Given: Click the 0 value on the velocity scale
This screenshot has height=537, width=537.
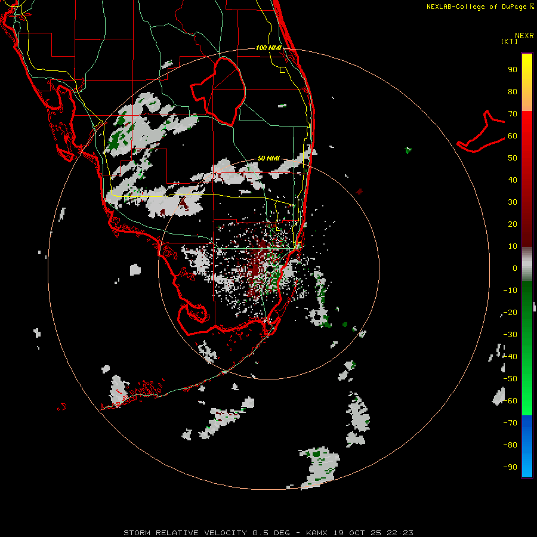Looking at the screenshot, I should [515, 268].
